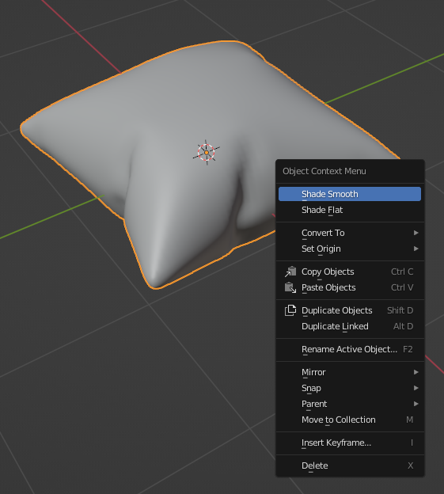Screen dimensions: 444x494
Task: Click the Object Context Menu title
Action: tap(324, 171)
